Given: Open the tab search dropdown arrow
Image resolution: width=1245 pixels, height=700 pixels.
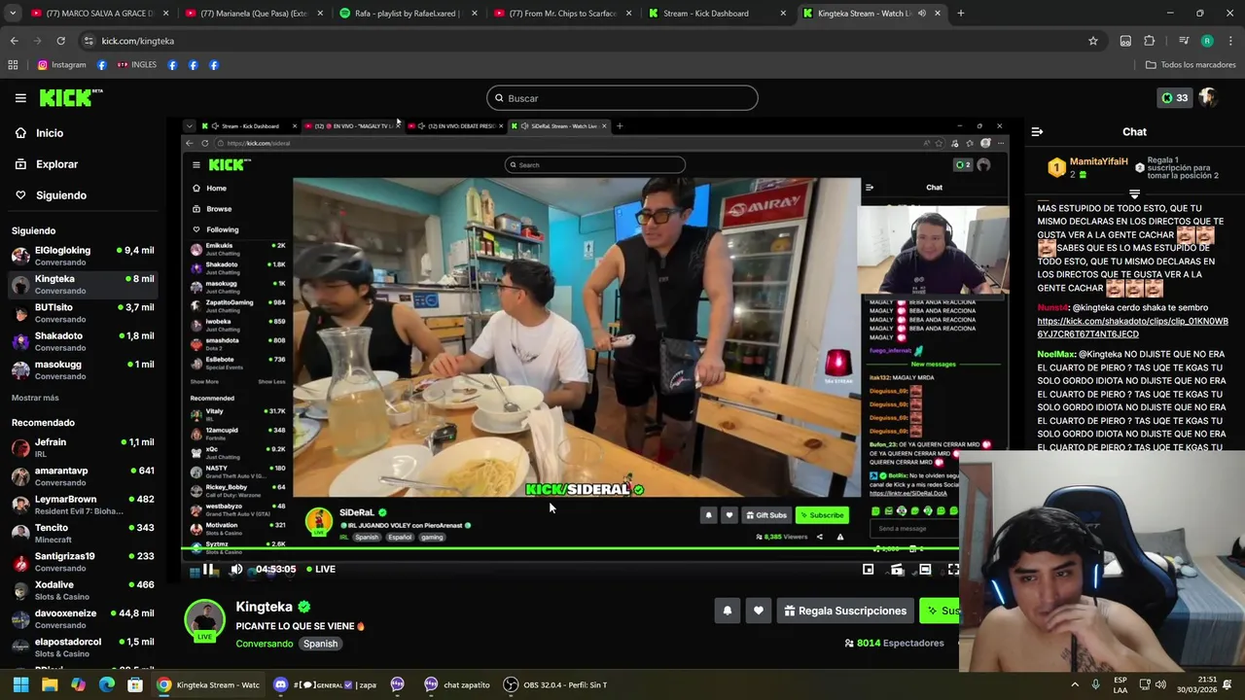Looking at the screenshot, I should pos(13,14).
